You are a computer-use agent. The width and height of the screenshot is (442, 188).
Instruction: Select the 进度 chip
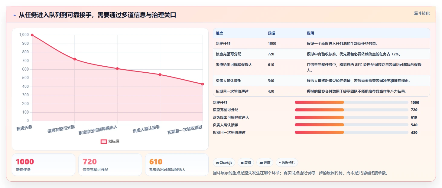point(265,163)
